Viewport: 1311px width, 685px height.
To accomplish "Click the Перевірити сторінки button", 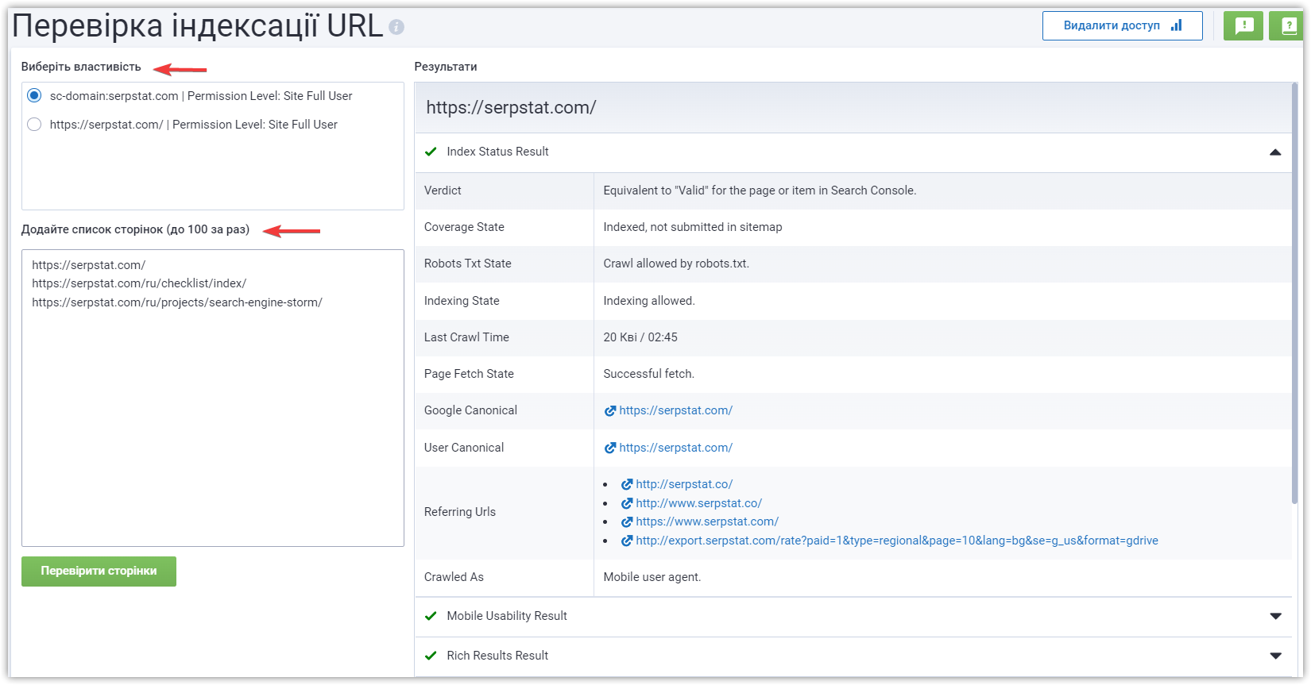I will click(x=99, y=571).
